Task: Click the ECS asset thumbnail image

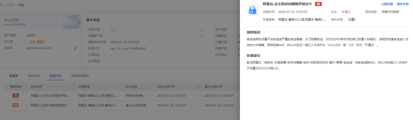Action: (70, 22)
